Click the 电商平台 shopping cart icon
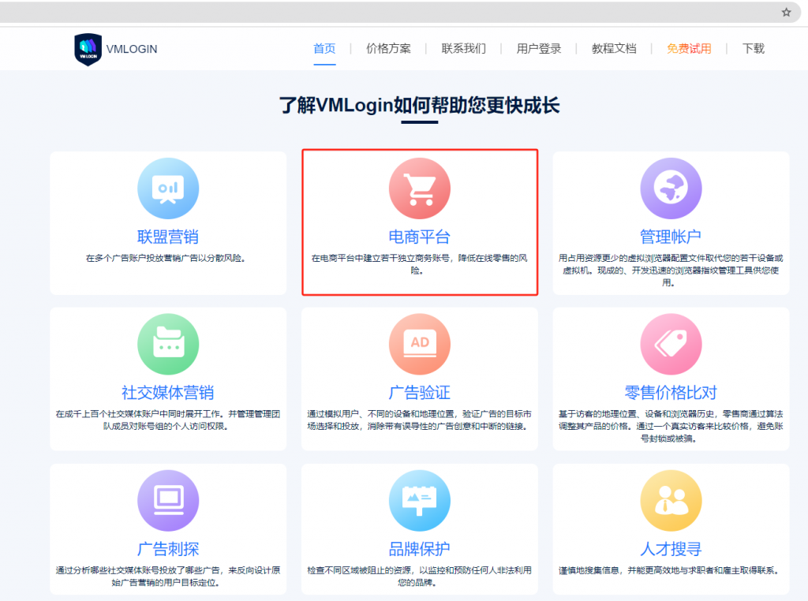 [x=420, y=189]
